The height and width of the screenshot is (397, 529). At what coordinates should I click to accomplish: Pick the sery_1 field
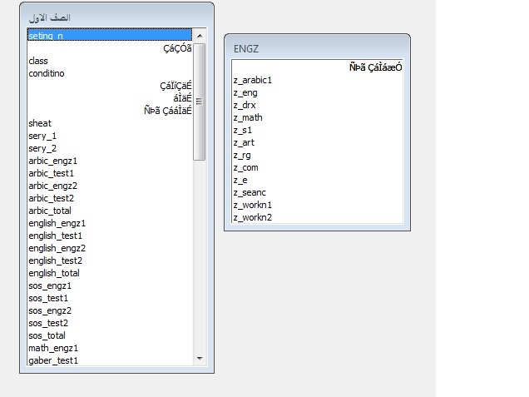click(x=42, y=136)
